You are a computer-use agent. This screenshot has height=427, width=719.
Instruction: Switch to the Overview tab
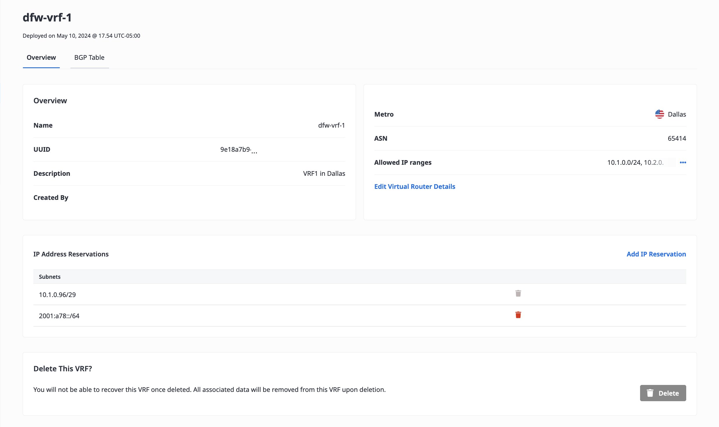pyautogui.click(x=41, y=57)
